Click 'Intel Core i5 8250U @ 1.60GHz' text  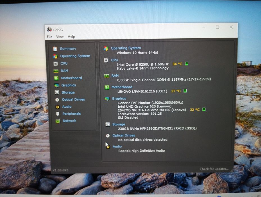[x=143, y=64]
